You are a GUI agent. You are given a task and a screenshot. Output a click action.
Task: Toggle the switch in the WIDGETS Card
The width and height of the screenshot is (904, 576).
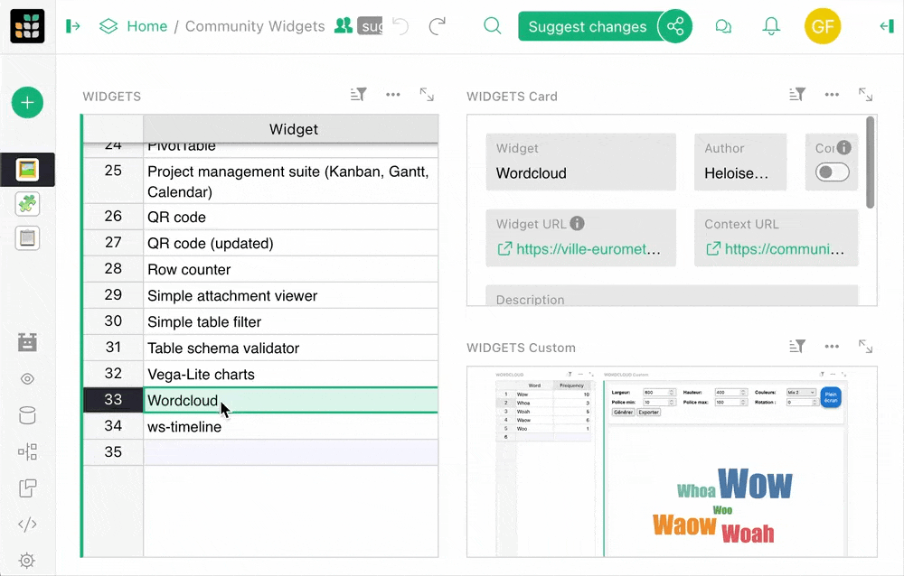833,172
